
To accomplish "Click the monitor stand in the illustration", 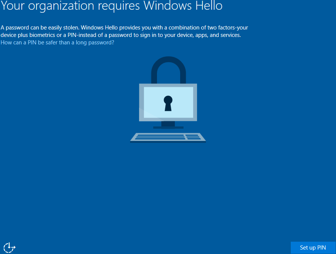I will coord(168,125).
